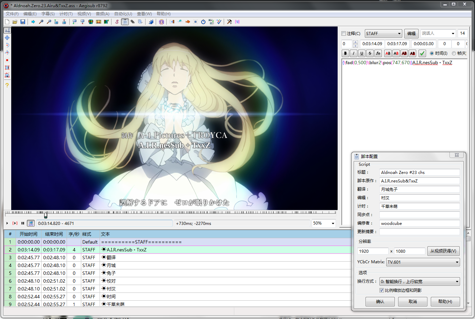Viewport: 475px width, 319px height.
Task: Select the Scale subtitles visual tool
Action: (7, 60)
